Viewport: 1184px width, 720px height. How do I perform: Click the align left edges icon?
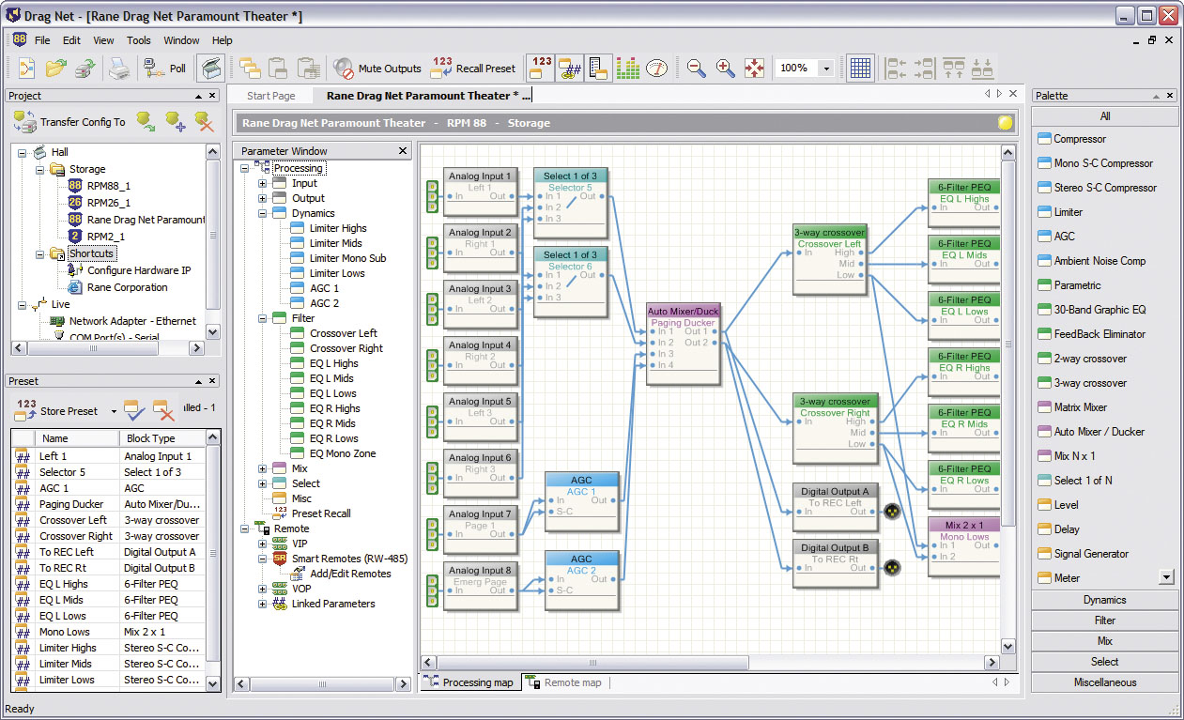point(896,69)
